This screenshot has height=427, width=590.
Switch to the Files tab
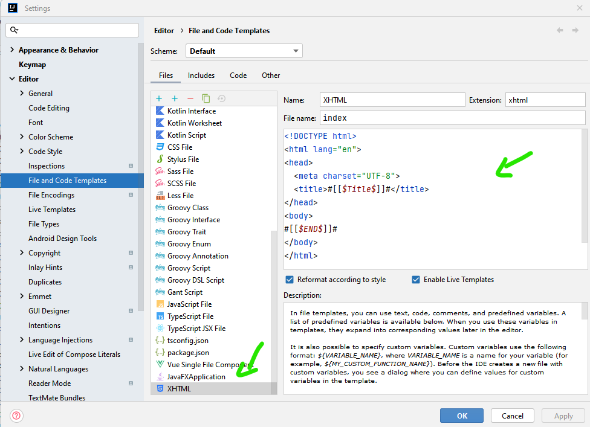166,75
